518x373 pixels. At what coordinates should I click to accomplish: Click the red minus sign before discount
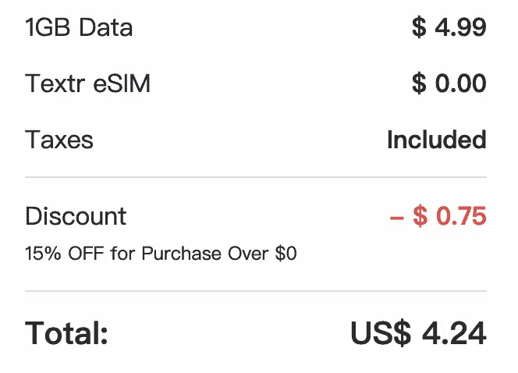click(396, 216)
